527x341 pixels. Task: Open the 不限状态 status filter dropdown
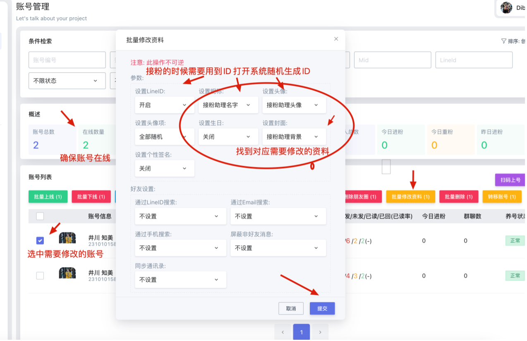[x=67, y=81]
